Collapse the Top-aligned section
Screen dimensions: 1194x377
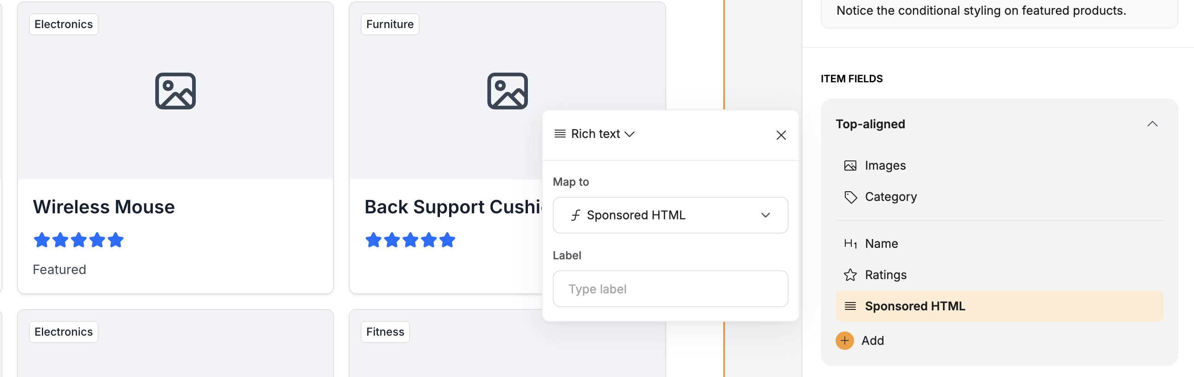pyautogui.click(x=1152, y=124)
